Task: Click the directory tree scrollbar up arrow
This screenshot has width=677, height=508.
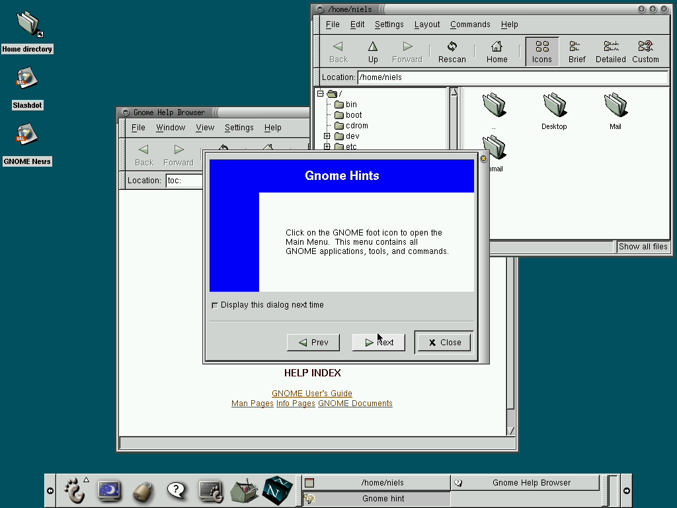Action: point(454,93)
